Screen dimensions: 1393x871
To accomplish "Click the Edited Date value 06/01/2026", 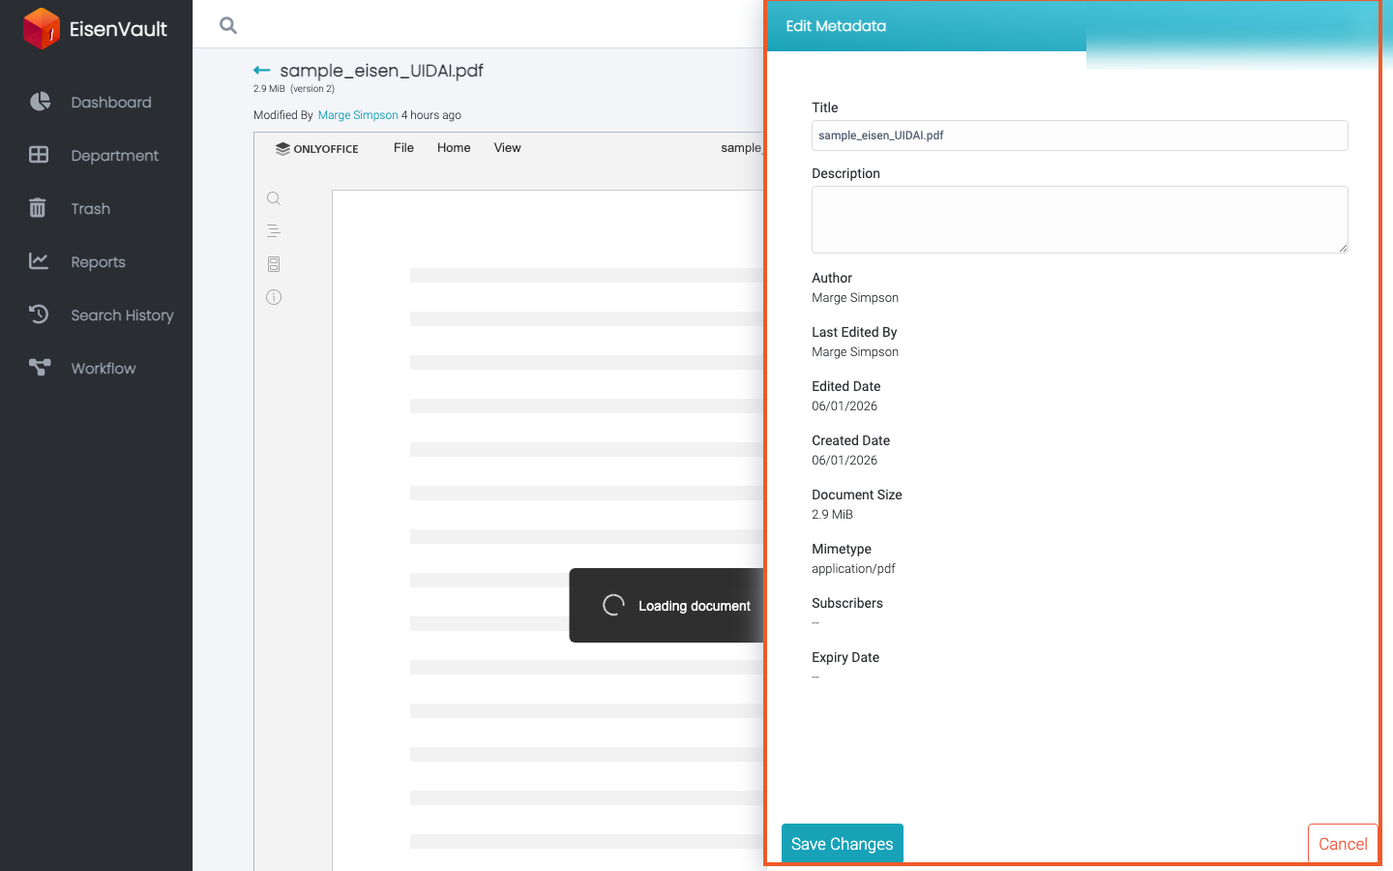I will (845, 406).
